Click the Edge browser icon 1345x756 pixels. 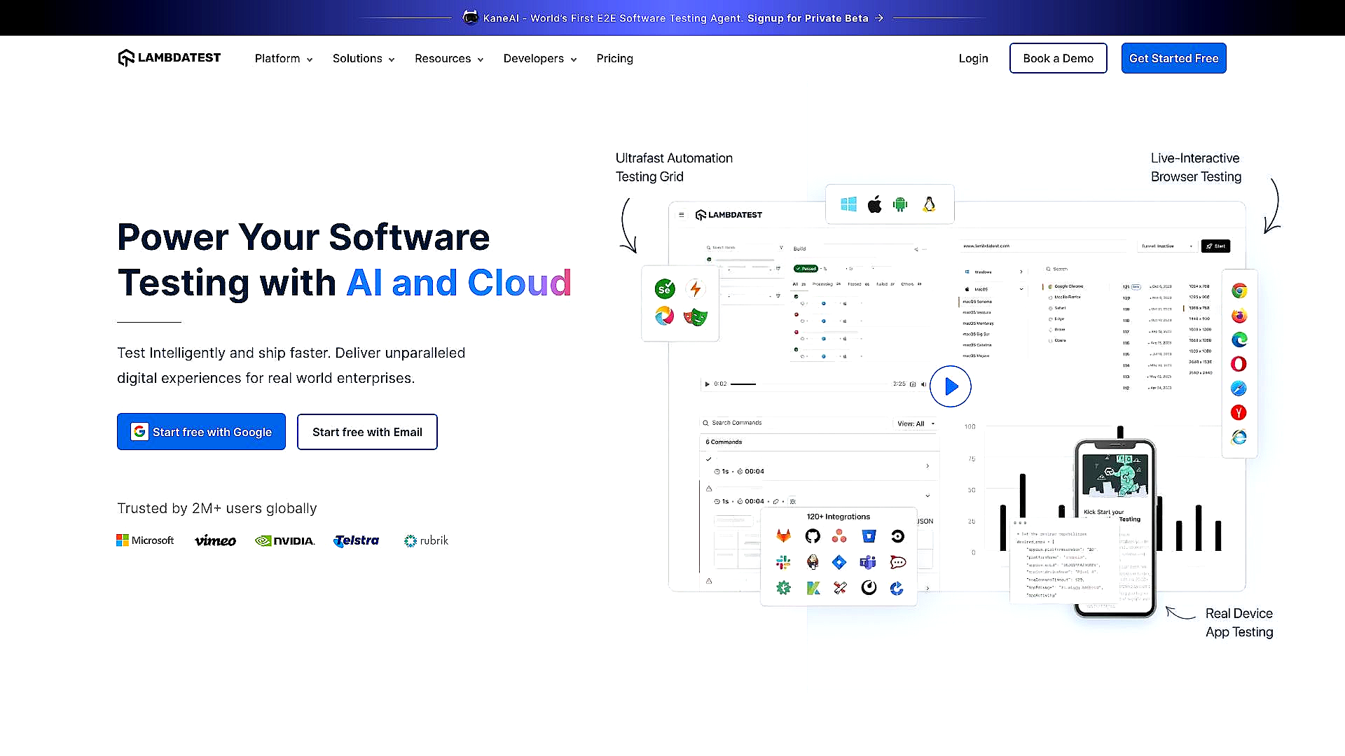point(1239,339)
